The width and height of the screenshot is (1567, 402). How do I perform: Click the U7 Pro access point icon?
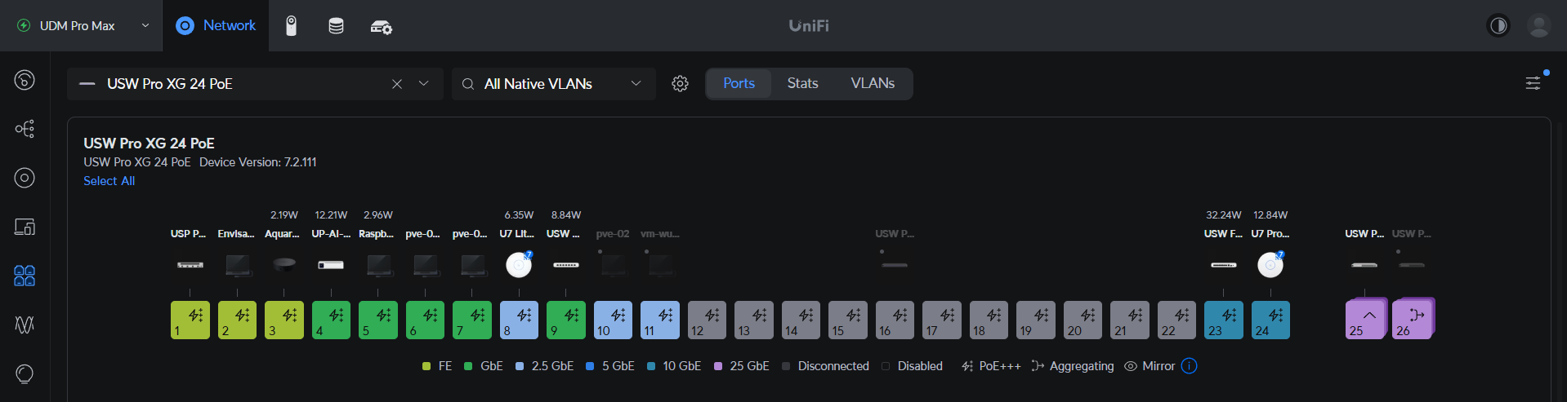click(x=1270, y=264)
